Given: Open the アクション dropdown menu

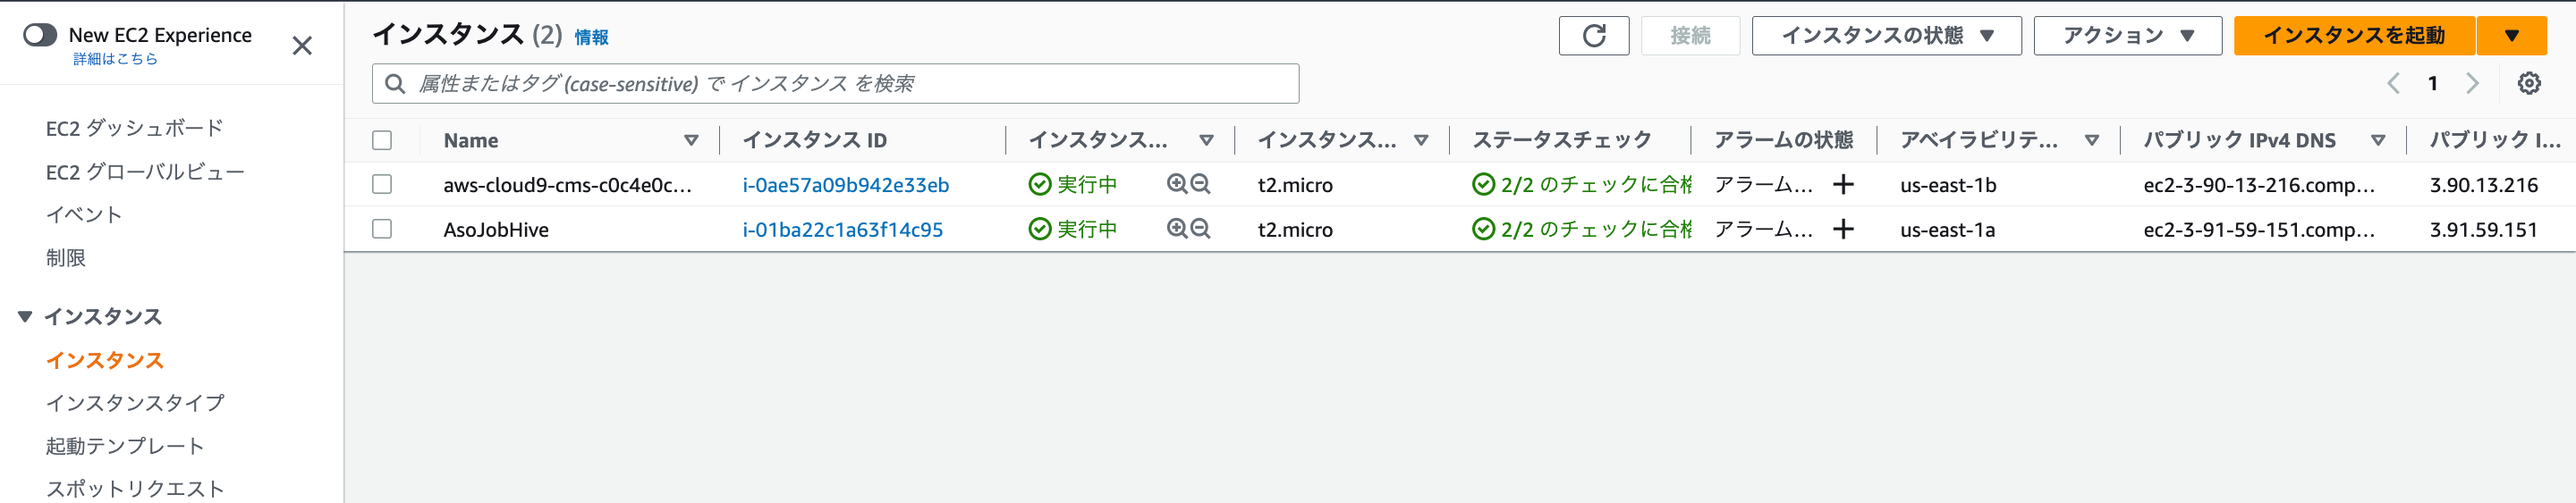Looking at the screenshot, I should (2127, 36).
